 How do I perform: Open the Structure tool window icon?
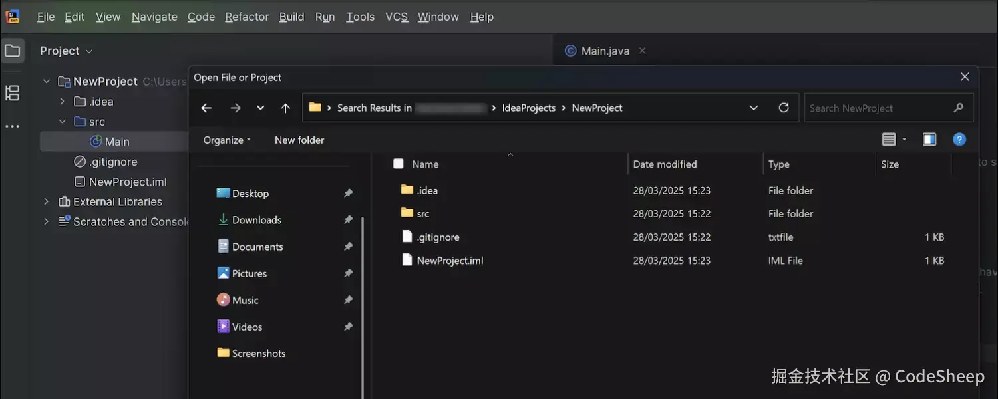point(13,93)
